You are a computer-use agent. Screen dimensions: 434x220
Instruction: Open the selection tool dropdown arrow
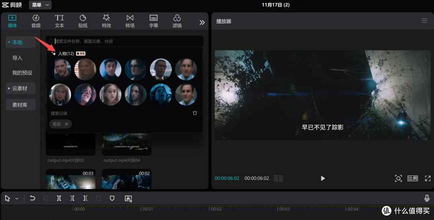click(x=17, y=198)
